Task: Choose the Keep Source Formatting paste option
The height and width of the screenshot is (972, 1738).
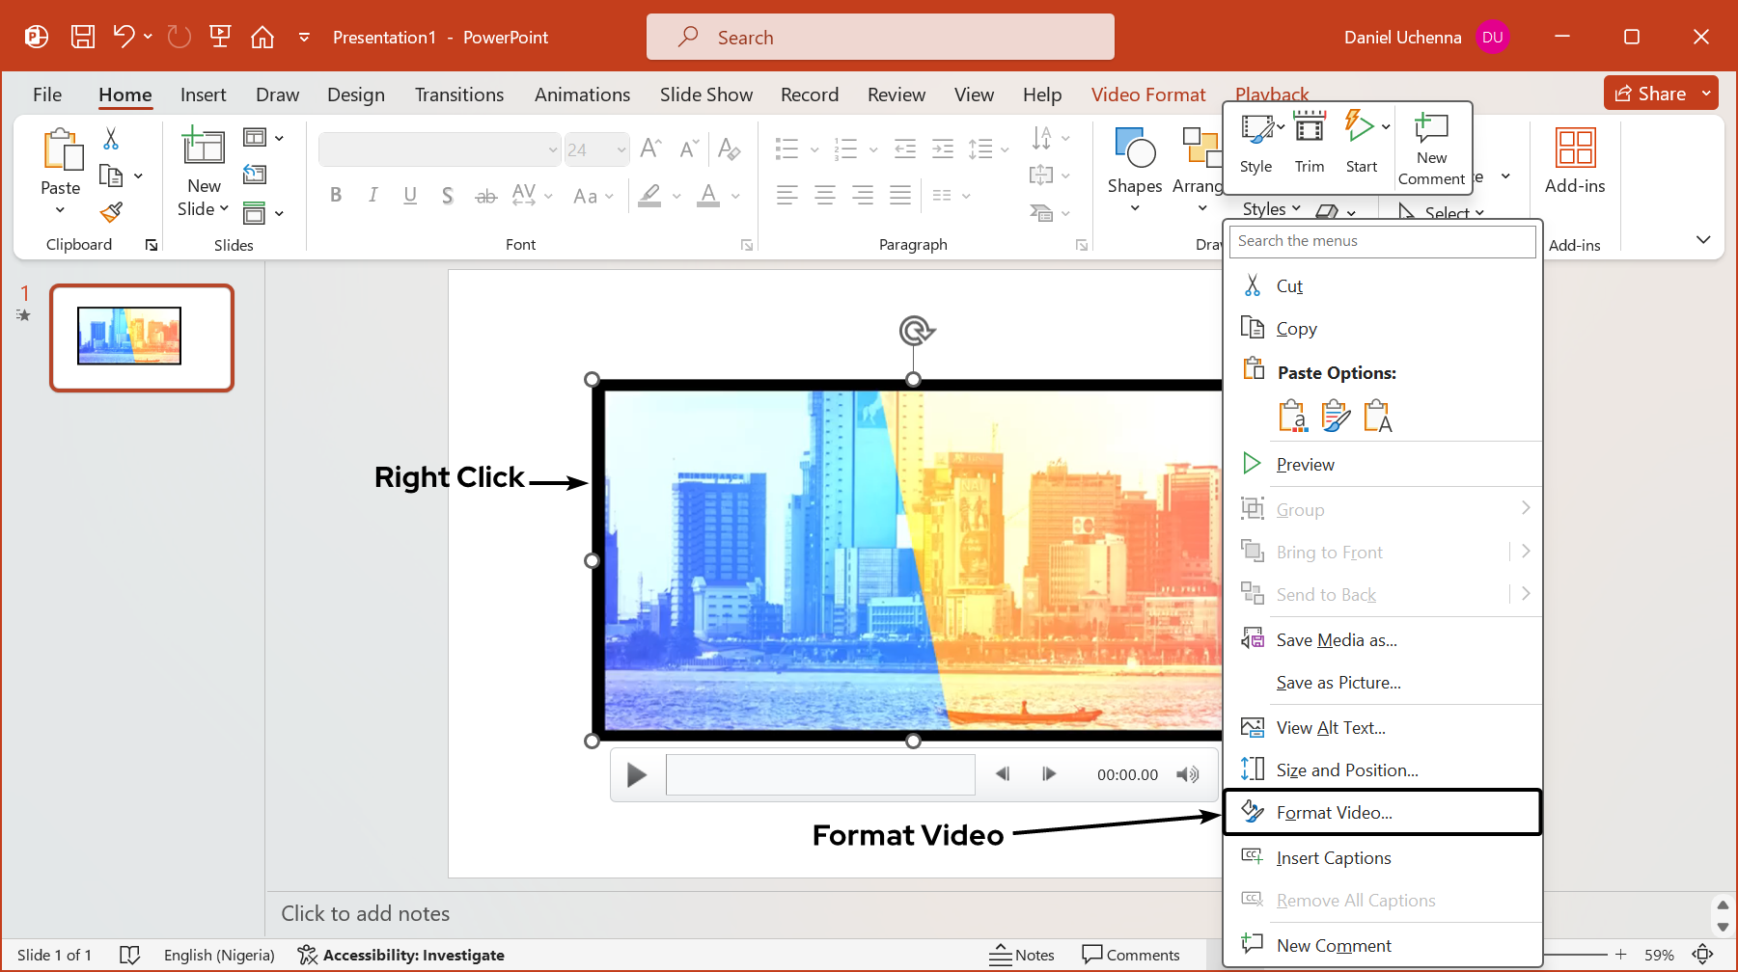Action: [1336, 417]
